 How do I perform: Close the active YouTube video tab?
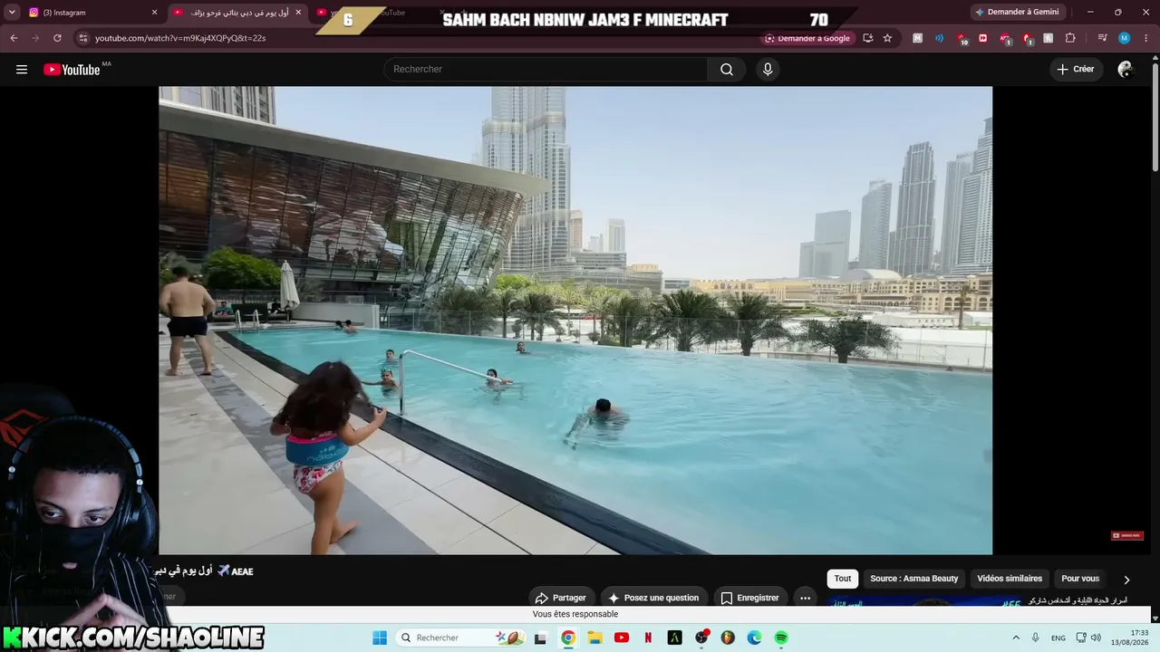pyautogui.click(x=297, y=13)
